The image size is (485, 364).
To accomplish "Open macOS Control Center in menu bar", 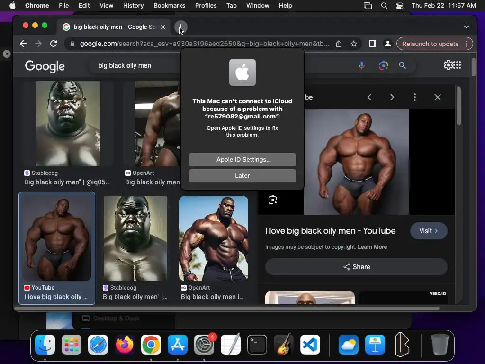I will point(400,6).
